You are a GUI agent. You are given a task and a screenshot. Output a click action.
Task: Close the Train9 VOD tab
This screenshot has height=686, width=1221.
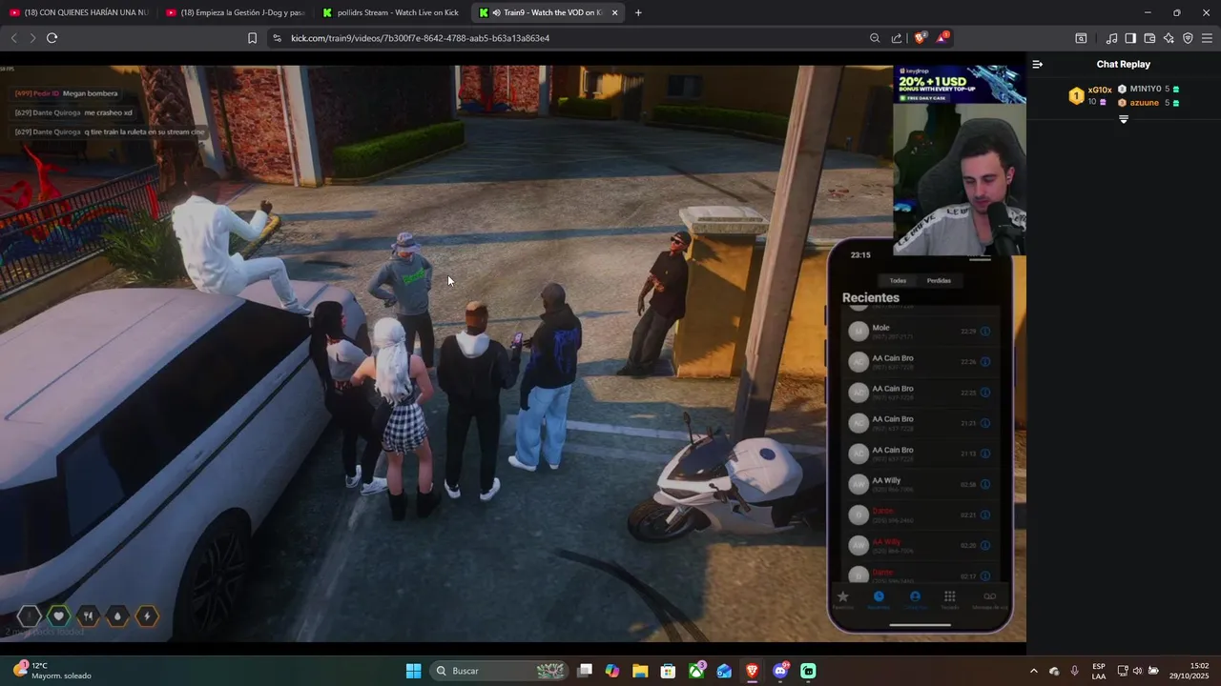tap(614, 12)
